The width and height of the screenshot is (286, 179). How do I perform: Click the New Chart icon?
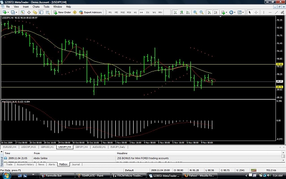[x=5, y=12]
